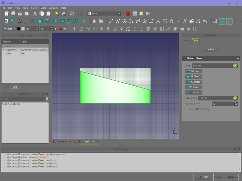This screenshot has height=181, width=242.
Task: Expand the Placement property row
Action: (3, 50)
